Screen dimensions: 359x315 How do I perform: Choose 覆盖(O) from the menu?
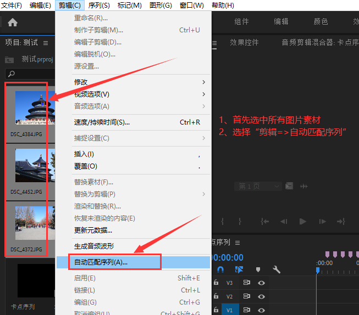(x=133, y=166)
